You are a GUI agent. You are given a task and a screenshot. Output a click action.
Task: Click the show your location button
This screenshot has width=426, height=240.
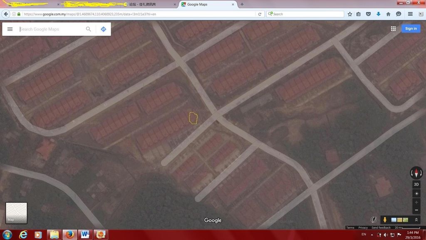point(416,194)
